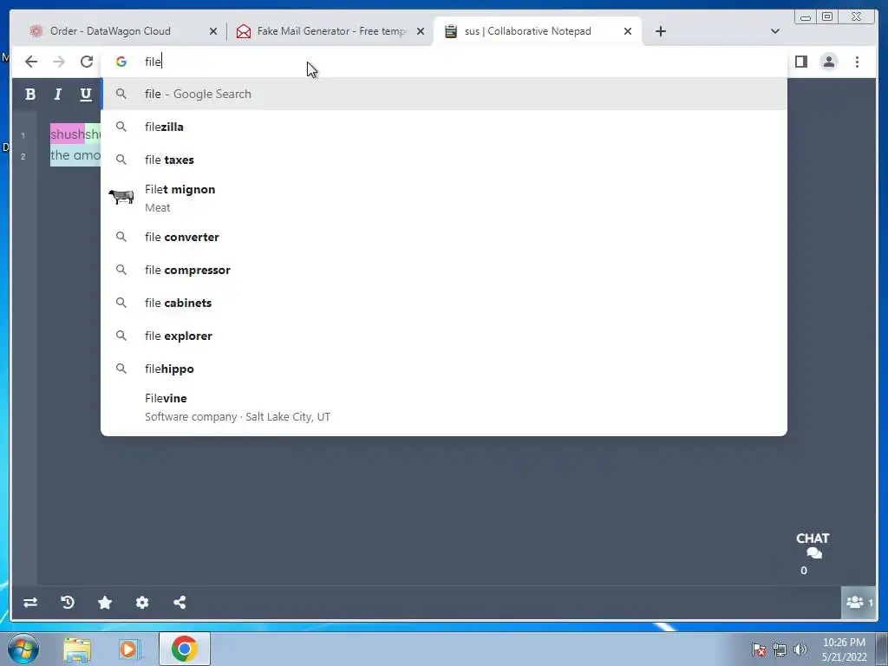This screenshot has width=888, height=666.
Task: Open notepad settings gear icon
Action: (142, 603)
